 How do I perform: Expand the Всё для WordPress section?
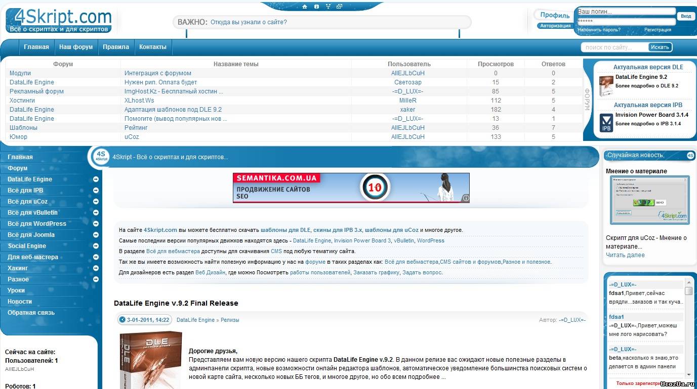pyautogui.click(x=96, y=224)
